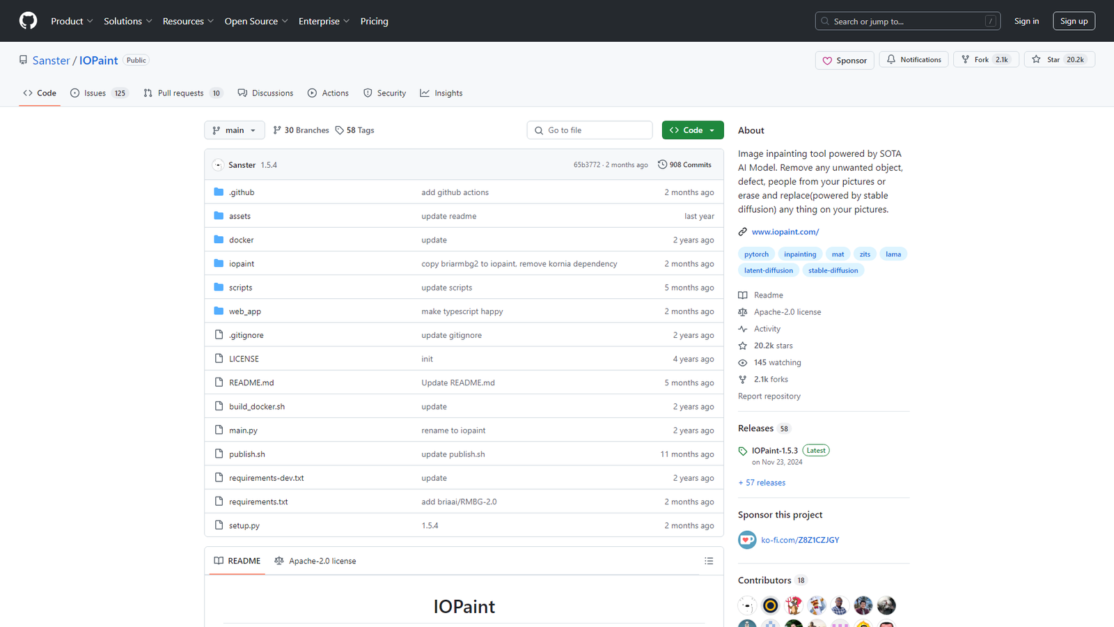Switch to the Pull requests tab
Screen dimensions: 1114x627
point(182,93)
